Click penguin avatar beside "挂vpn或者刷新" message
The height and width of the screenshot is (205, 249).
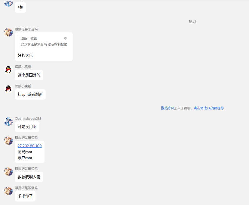point(8,89)
